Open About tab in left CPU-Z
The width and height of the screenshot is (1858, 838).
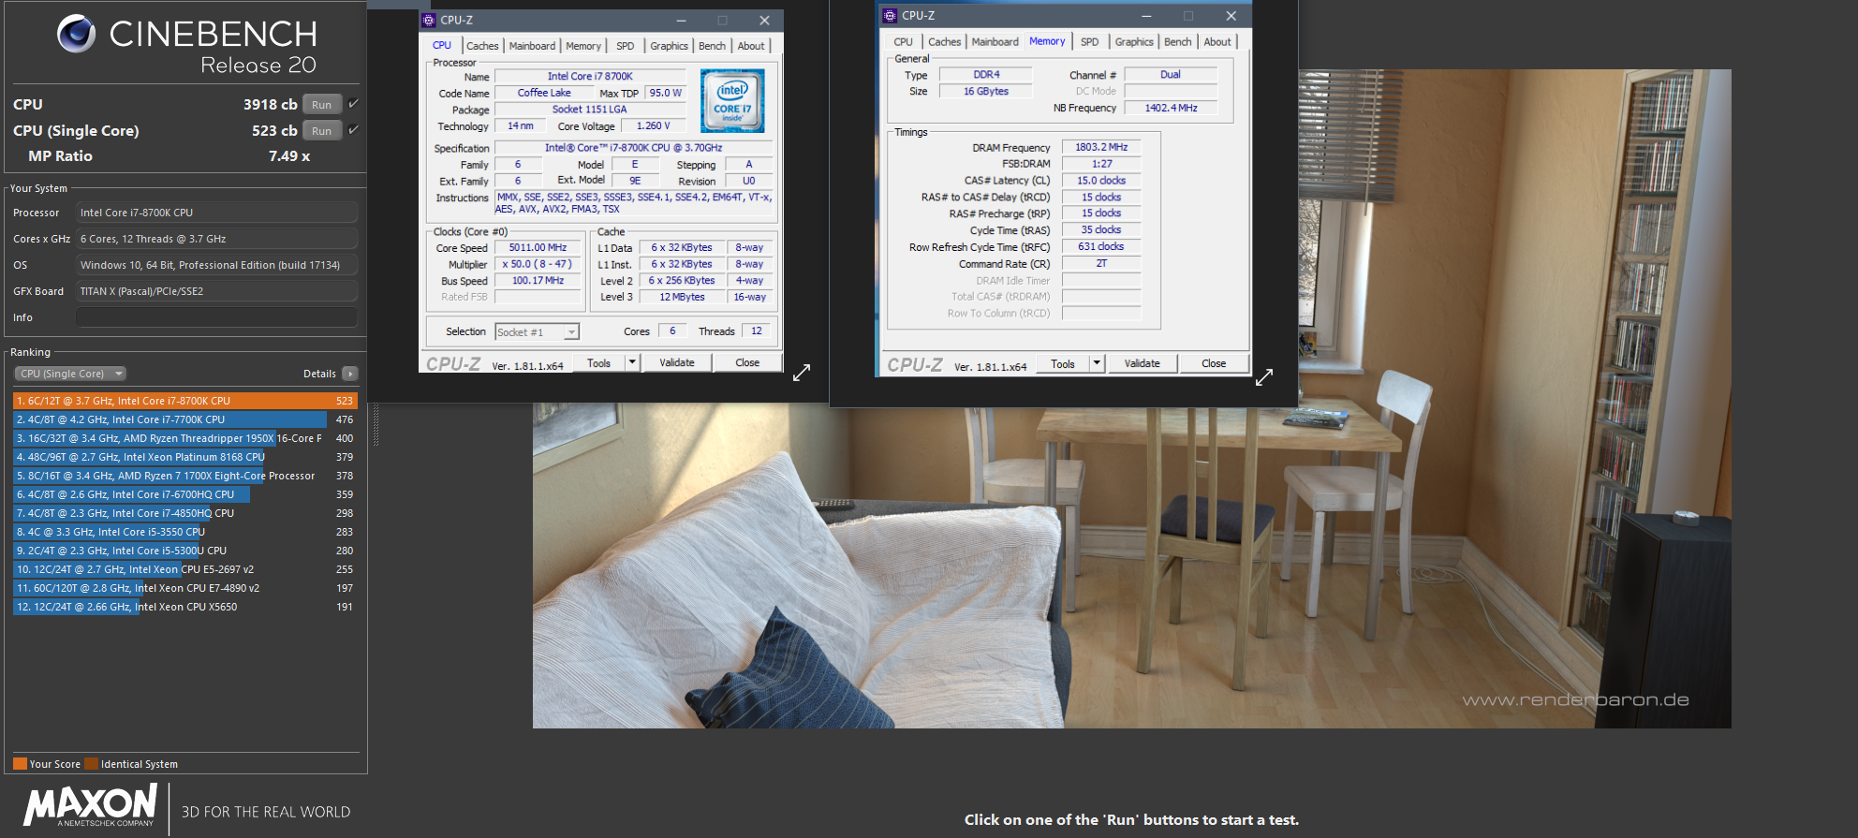[751, 46]
